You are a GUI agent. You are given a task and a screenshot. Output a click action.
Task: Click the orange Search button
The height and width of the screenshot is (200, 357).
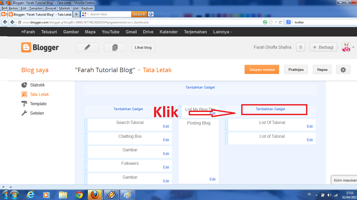[x=139, y=14]
